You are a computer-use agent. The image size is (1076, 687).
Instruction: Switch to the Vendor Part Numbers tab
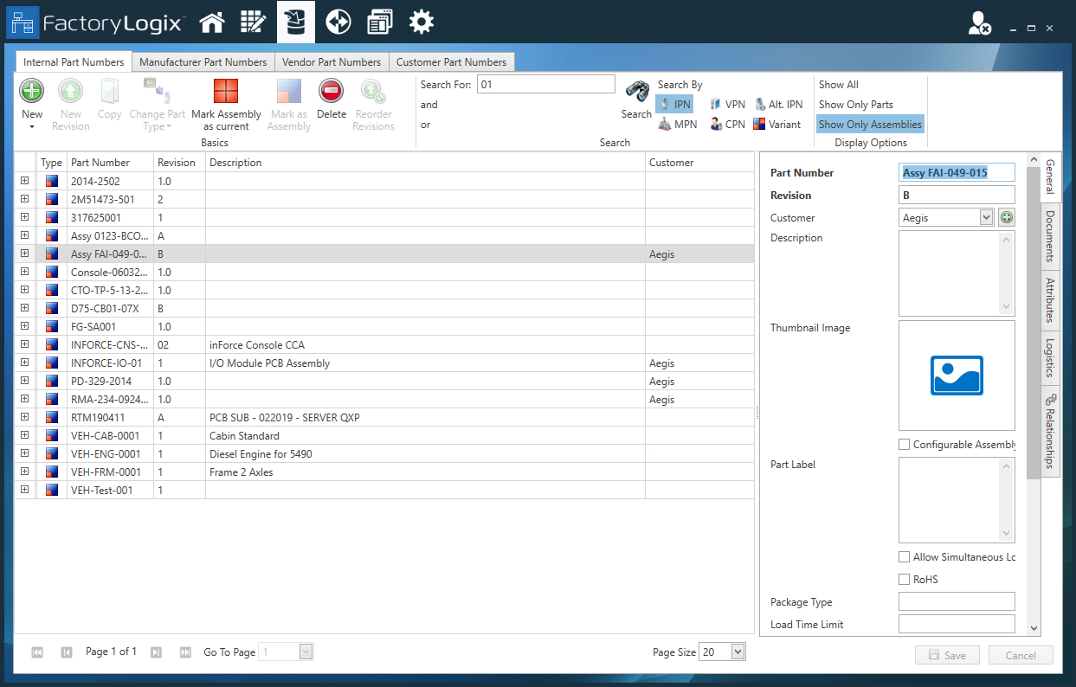[x=332, y=61]
